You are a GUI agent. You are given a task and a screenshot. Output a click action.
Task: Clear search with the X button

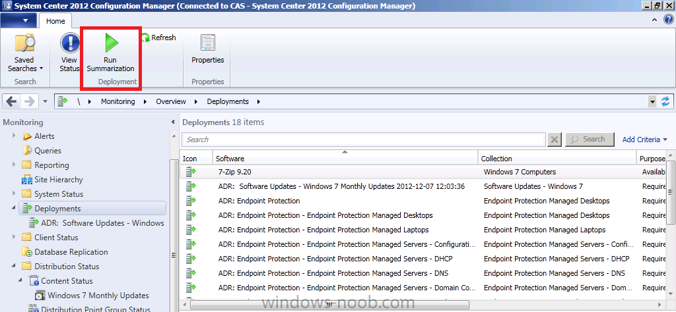[555, 140]
